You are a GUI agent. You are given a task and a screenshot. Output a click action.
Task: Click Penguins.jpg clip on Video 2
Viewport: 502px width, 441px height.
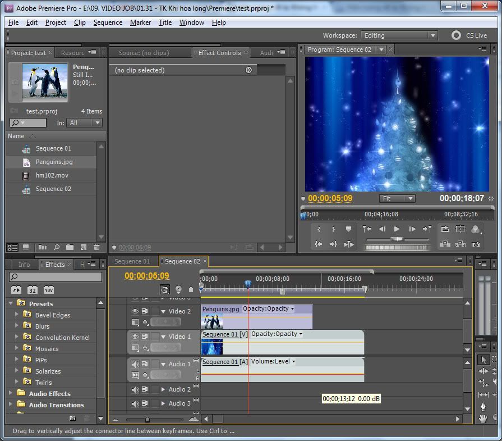257,317
